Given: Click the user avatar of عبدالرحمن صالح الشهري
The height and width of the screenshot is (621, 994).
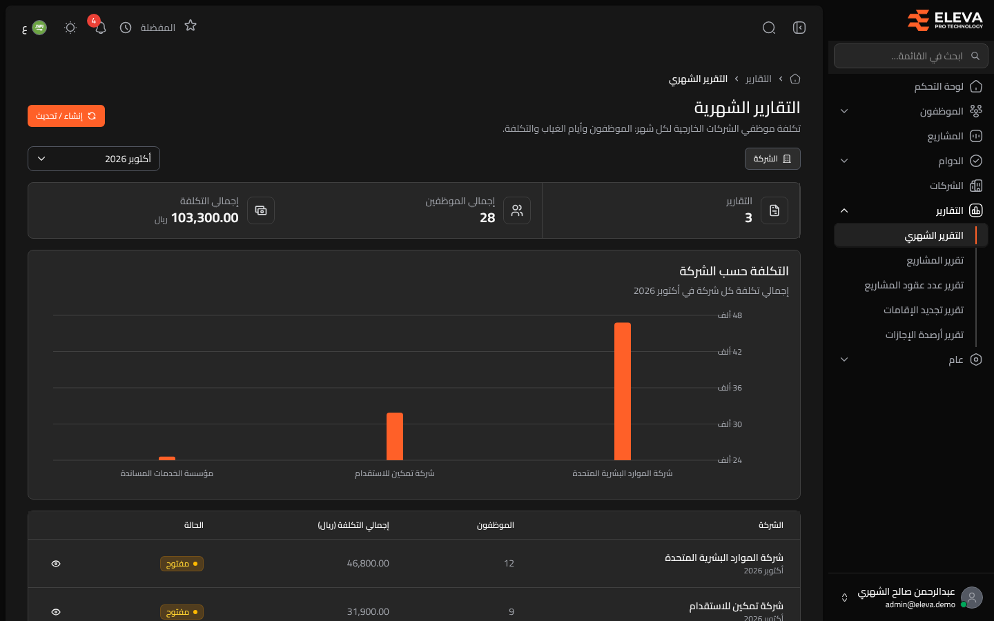Looking at the screenshot, I should pyautogui.click(x=972, y=598).
